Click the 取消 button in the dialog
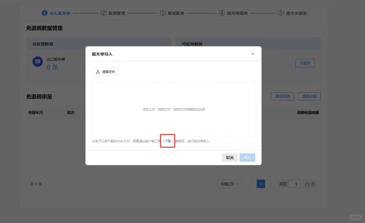 coord(229,157)
